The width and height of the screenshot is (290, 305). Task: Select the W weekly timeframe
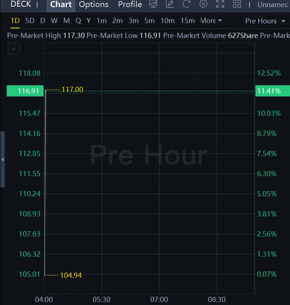tap(54, 21)
